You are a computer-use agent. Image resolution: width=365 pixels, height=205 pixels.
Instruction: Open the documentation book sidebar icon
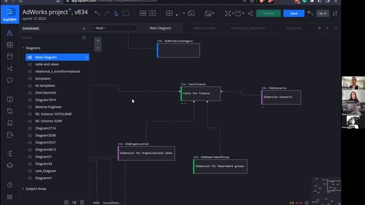(10, 99)
